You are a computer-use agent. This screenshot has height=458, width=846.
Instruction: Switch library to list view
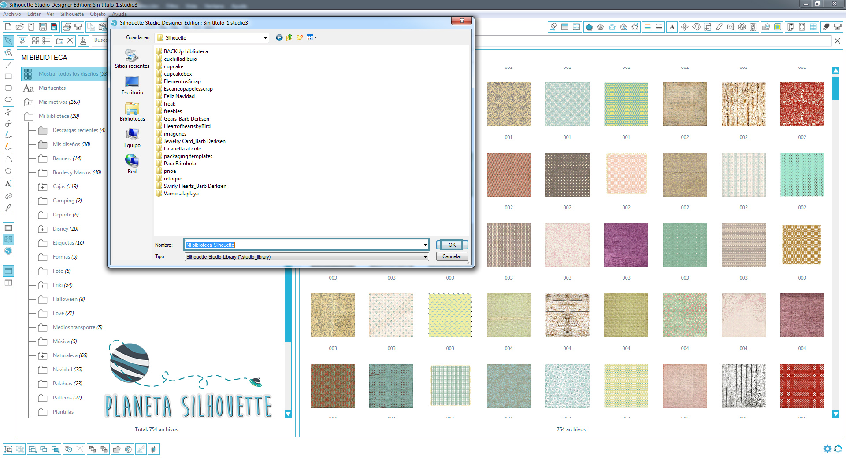click(46, 41)
